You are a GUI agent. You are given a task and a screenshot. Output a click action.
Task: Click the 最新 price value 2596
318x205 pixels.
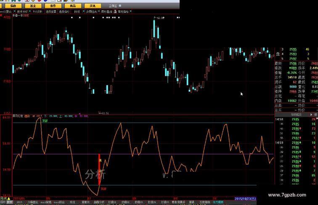(x=293, y=63)
